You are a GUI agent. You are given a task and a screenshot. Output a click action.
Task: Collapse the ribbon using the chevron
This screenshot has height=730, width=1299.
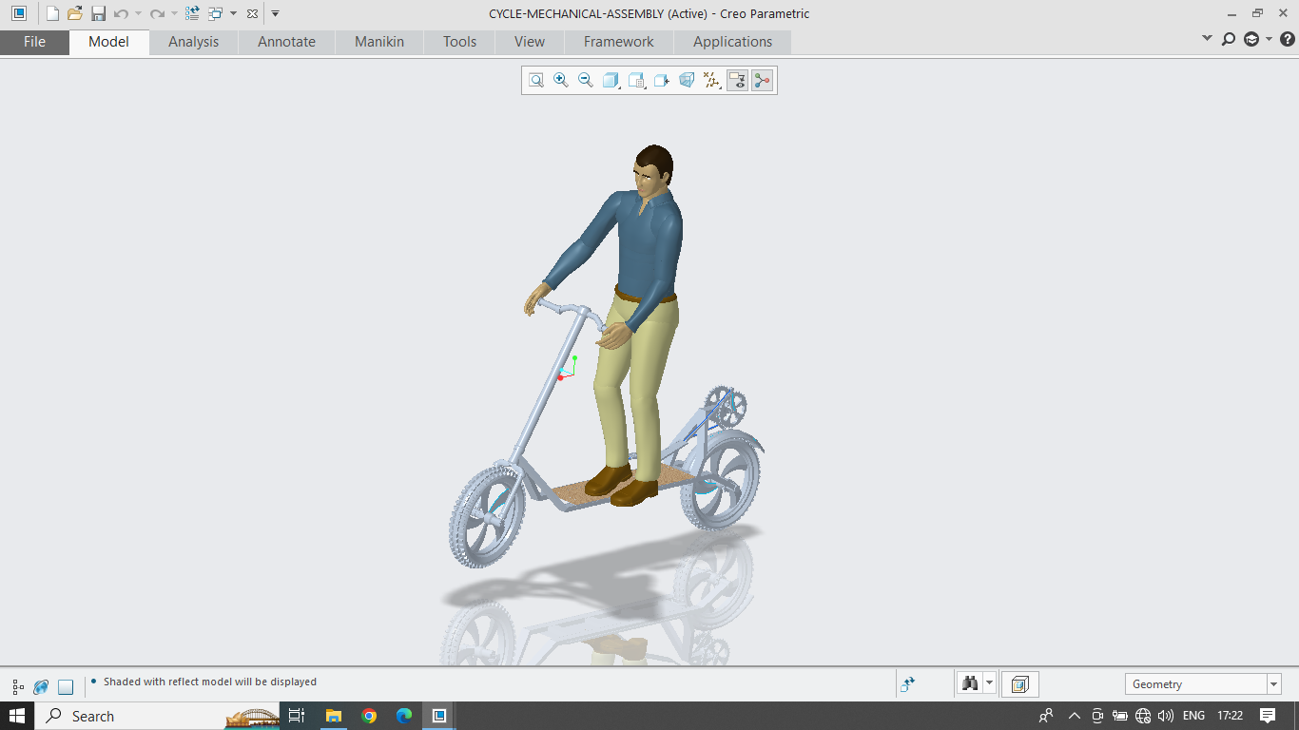click(x=1207, y=39)
